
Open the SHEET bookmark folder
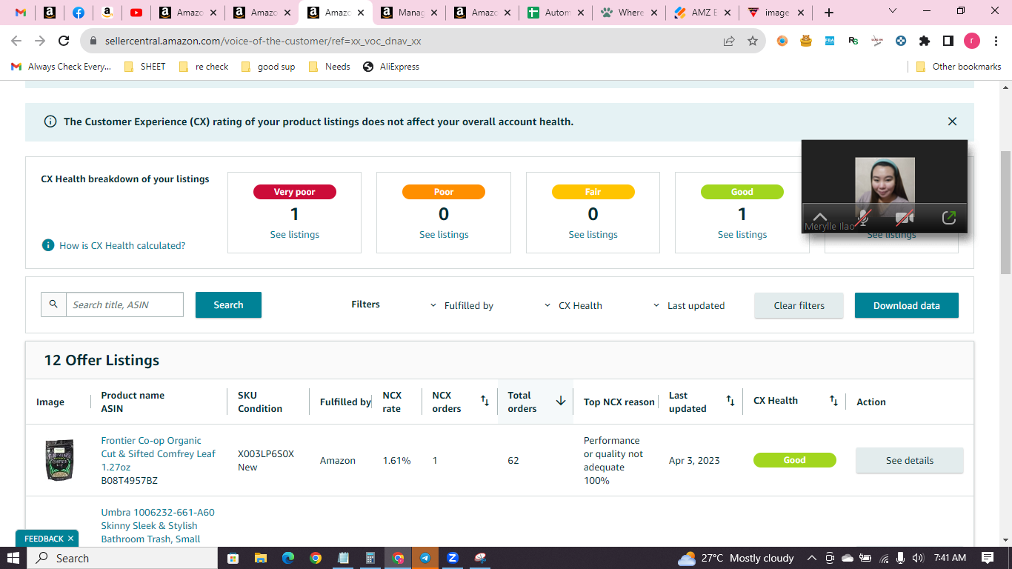click(x=144, y=67)
